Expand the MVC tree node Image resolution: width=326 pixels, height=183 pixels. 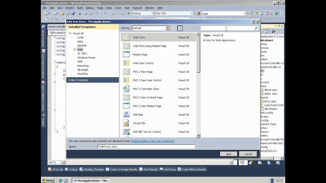[79, 54]
